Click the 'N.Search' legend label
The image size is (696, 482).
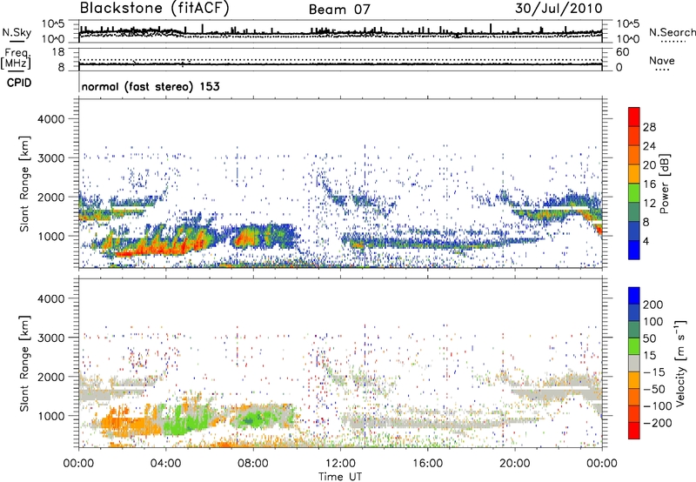pyautogui.click(x=672, y=32)
